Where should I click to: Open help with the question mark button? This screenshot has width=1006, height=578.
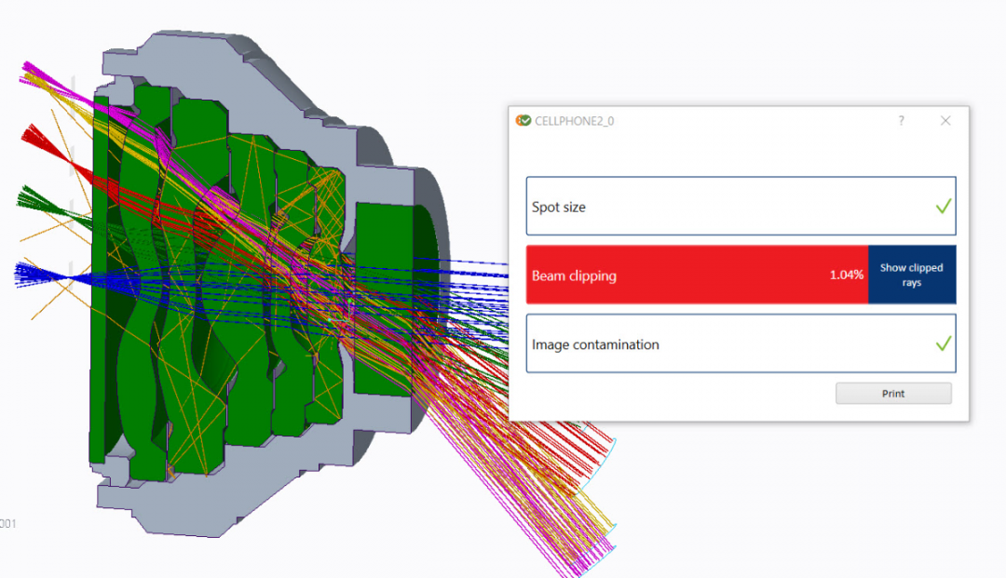tap(901, 121)
